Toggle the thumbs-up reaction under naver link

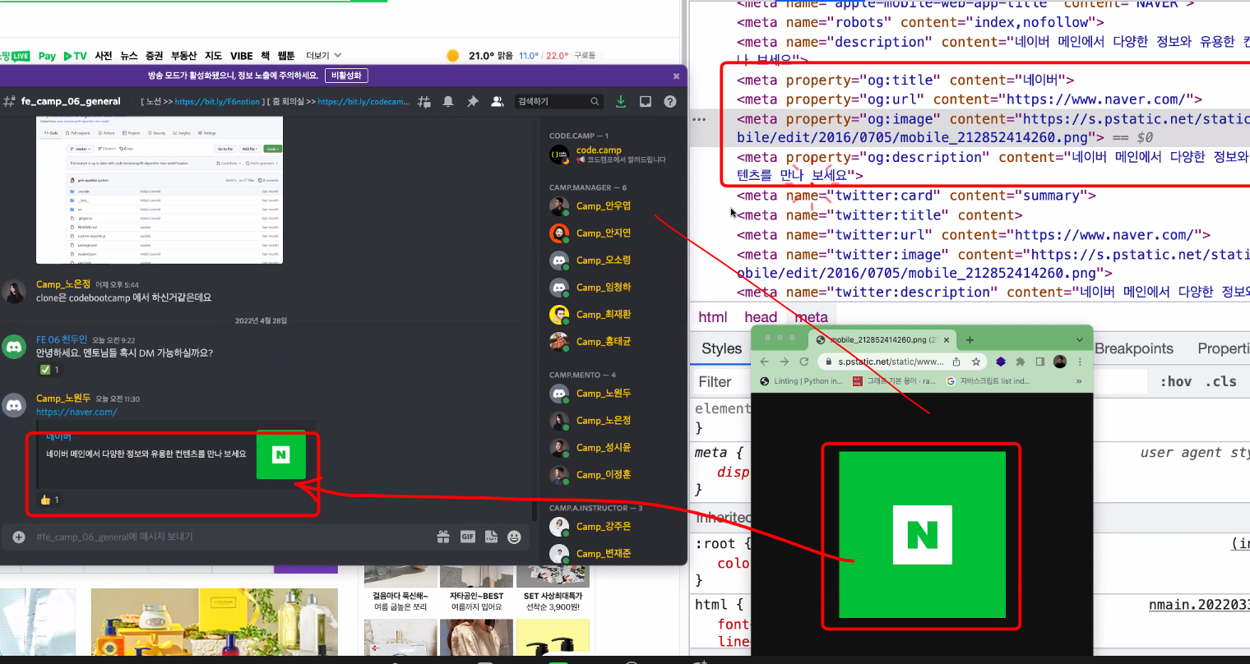pos(49,500)
